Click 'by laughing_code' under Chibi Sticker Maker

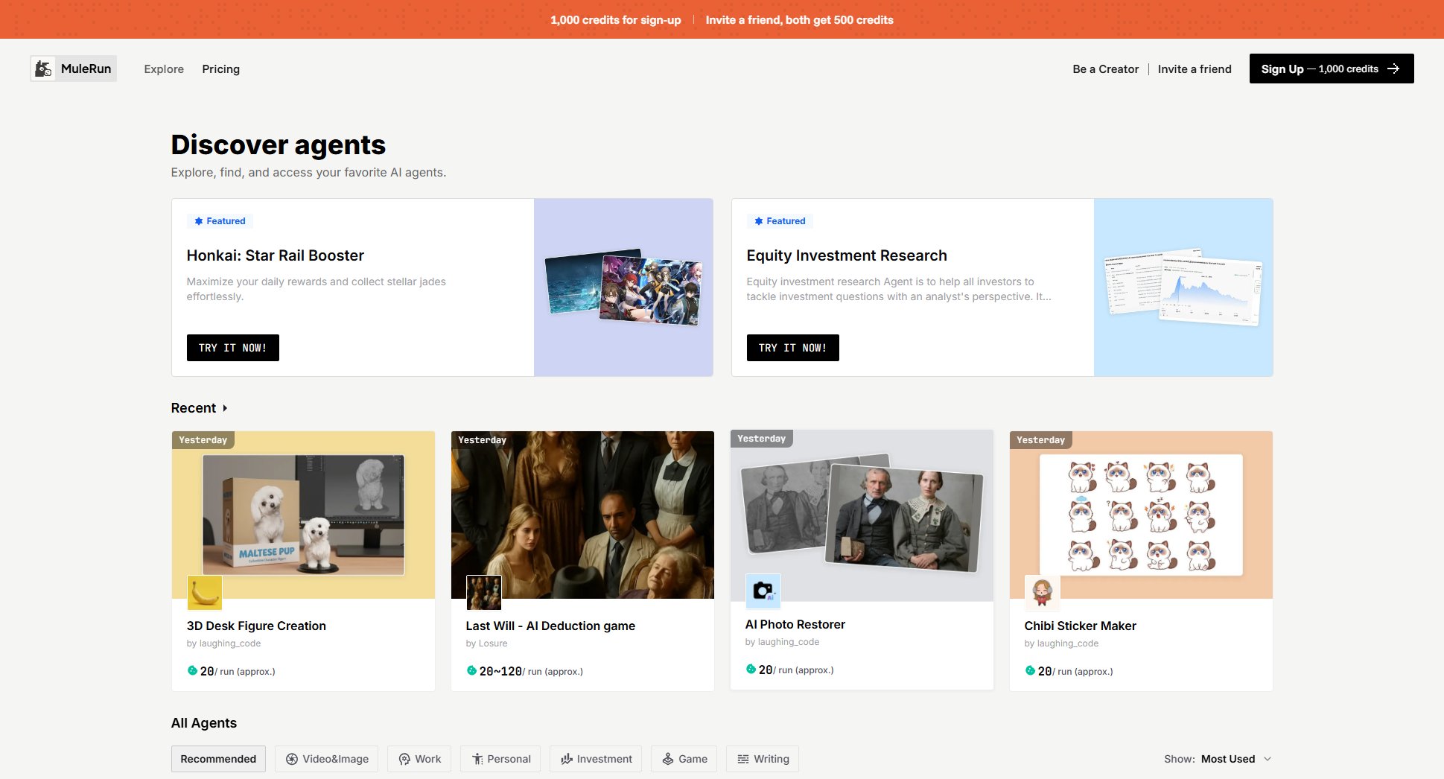tap(1061, 643)
